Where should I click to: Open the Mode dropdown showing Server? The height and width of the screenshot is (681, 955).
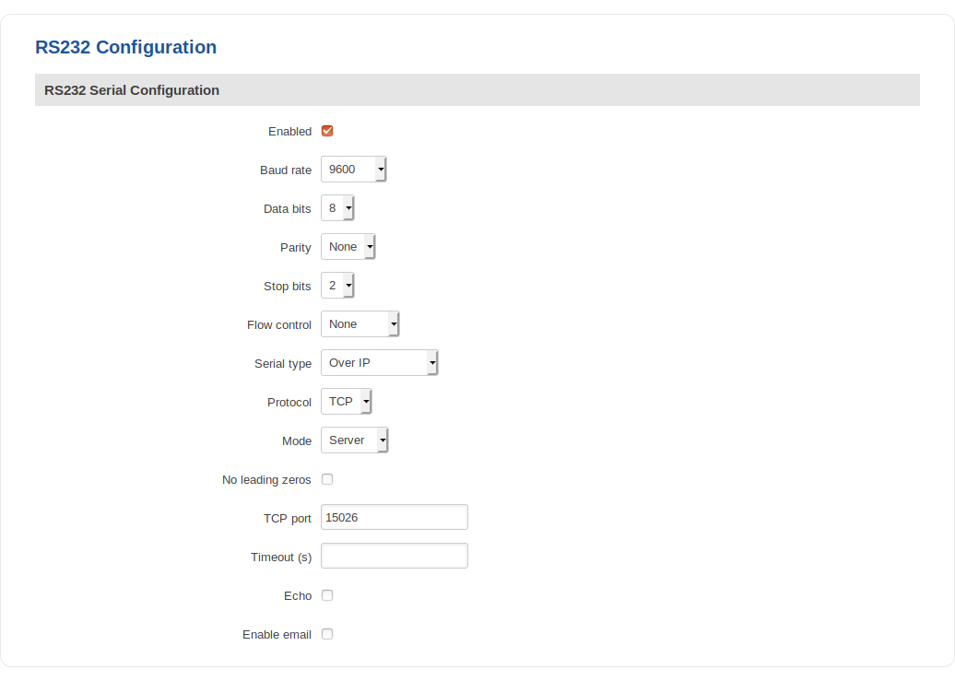[354, 440]
